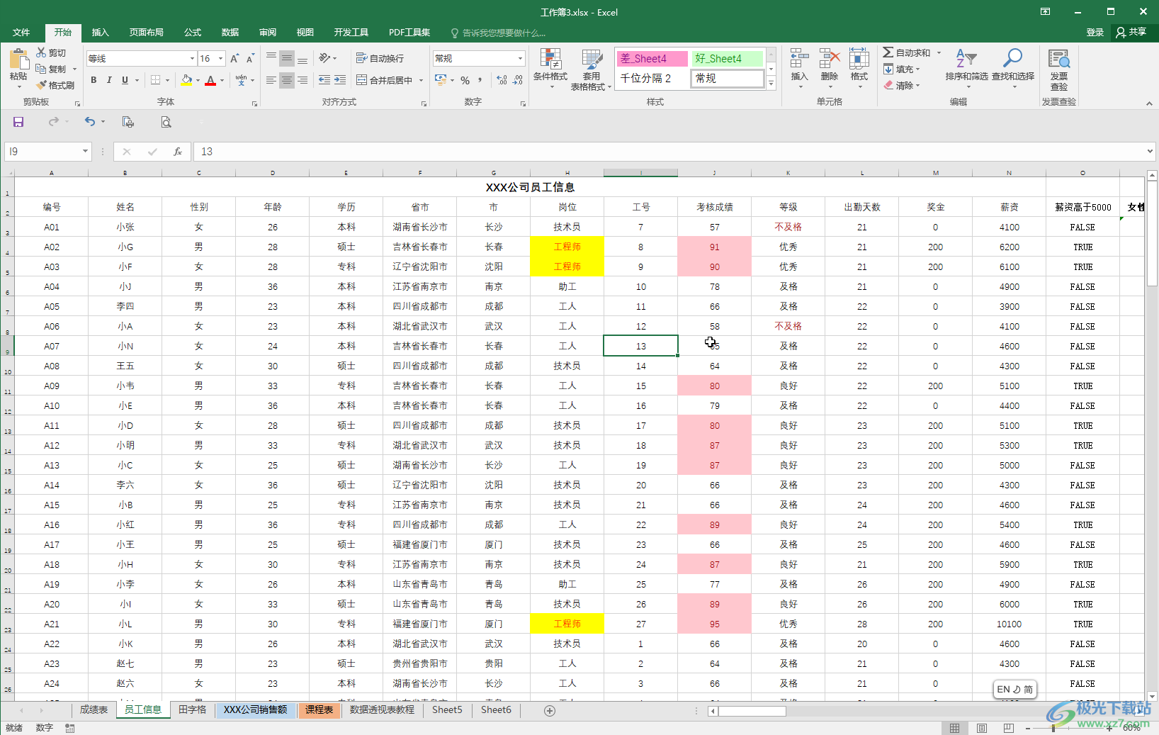
Task: Increase the cell indent
Action: point(340,80)
